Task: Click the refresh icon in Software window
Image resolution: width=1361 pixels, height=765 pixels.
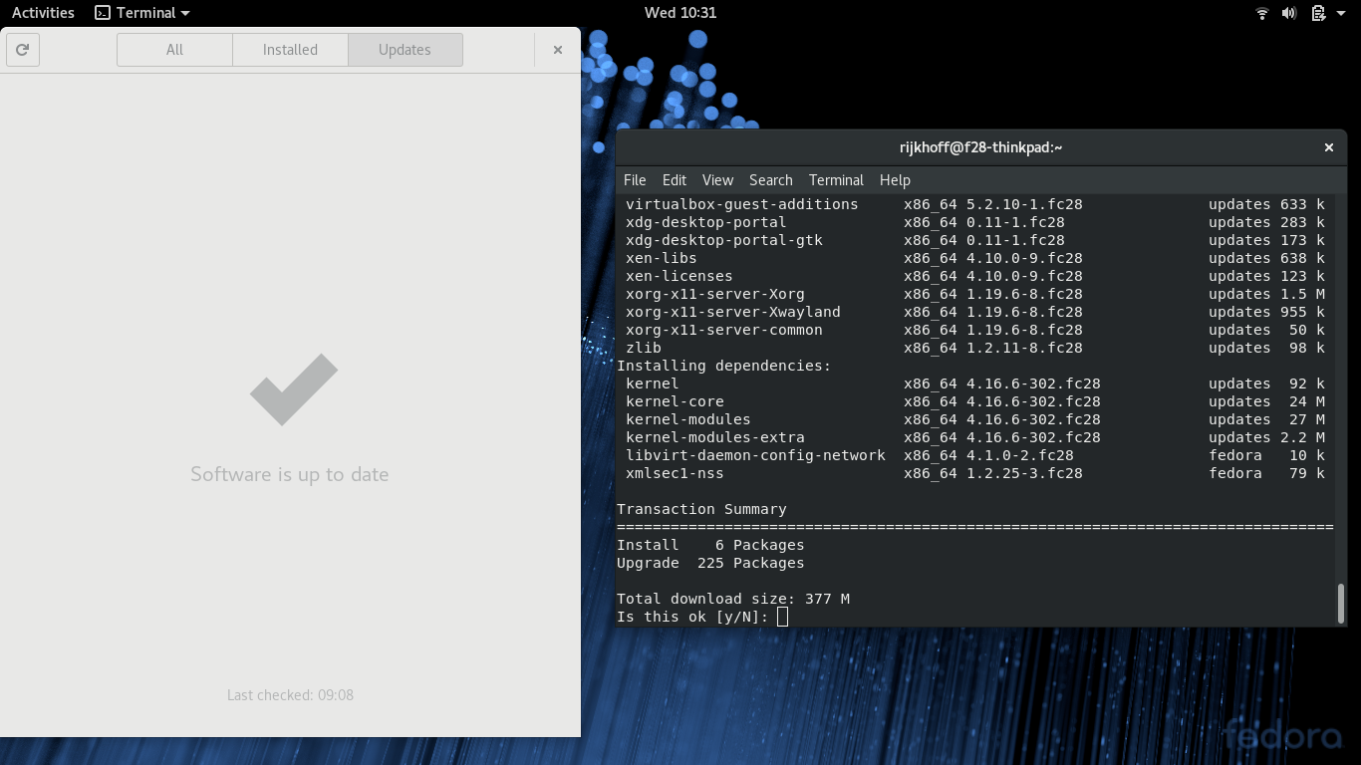Action: (23, 50)
